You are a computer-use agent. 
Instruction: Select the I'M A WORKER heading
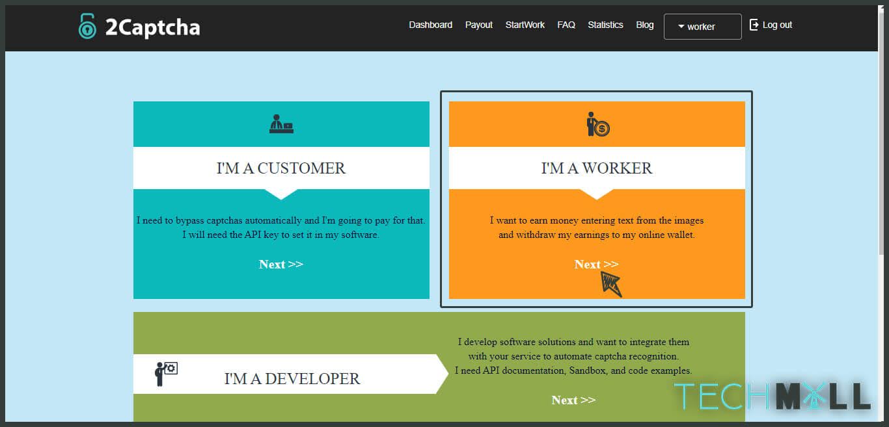pyautogui.click(x=597, y=168)
